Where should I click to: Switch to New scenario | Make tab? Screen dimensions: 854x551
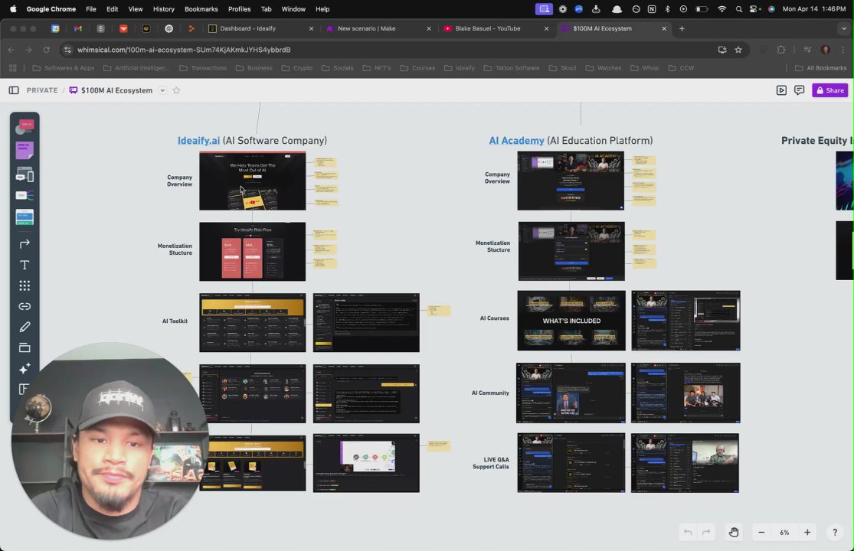click(378, 28)
